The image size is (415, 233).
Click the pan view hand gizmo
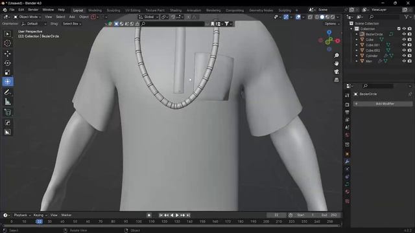[337, 63]
